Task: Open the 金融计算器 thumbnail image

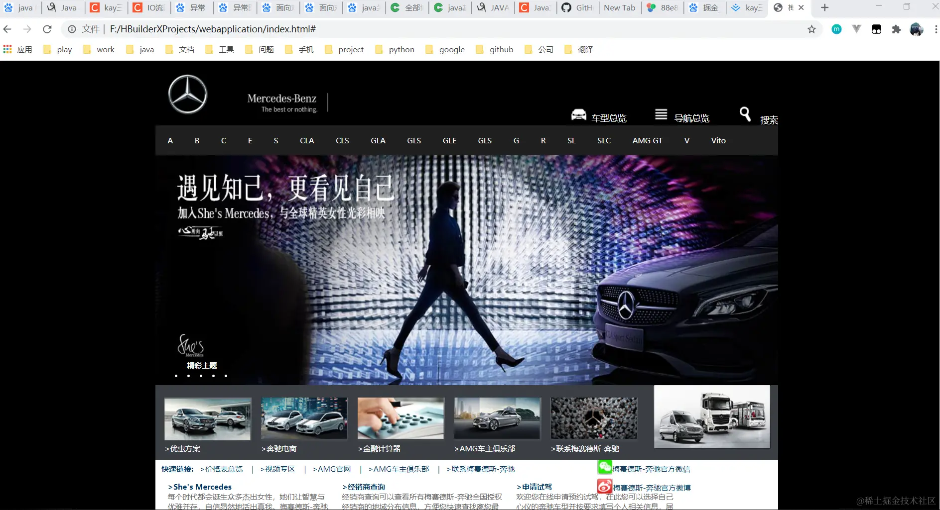Action: coord(401,418)
